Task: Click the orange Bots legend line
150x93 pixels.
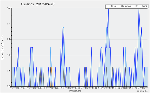Action: click(139, 6)
